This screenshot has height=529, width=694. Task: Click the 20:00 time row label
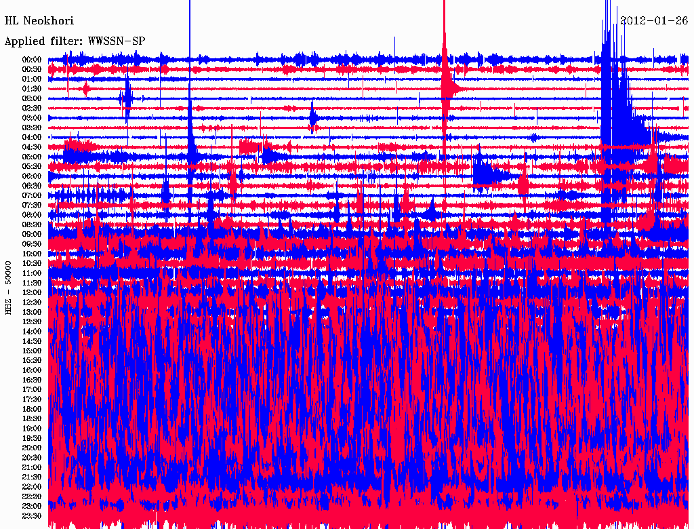(x=32, y=448)
